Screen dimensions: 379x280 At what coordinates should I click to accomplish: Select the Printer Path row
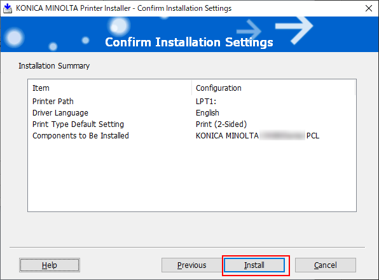tap(191, 102)
